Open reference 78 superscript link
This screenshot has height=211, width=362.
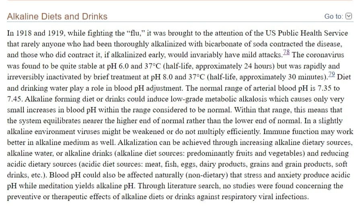pos(286,52)
